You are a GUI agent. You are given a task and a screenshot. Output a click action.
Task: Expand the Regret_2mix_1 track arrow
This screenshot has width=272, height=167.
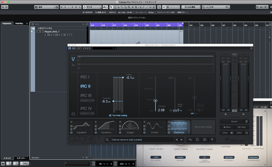click(x=32, y=32)
